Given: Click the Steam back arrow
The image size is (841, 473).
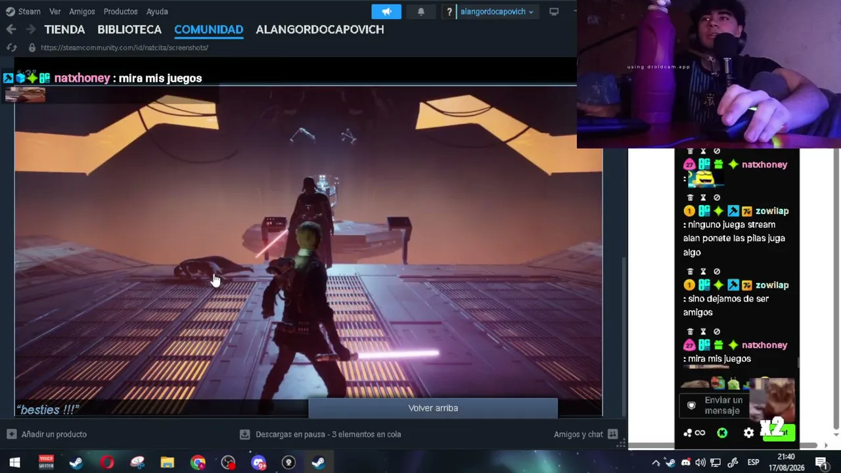Looking at the screenshot, I should click(11, 29).
